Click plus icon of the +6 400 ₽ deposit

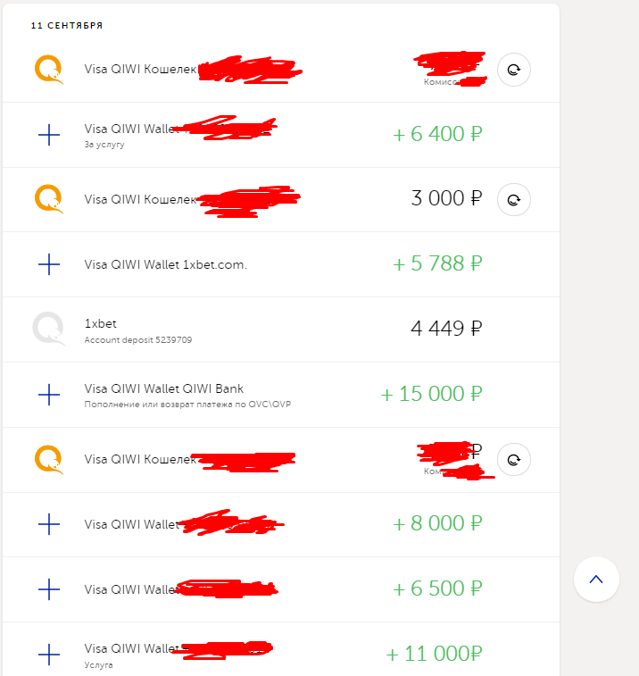pyautogui.click(x=49, y=135)
